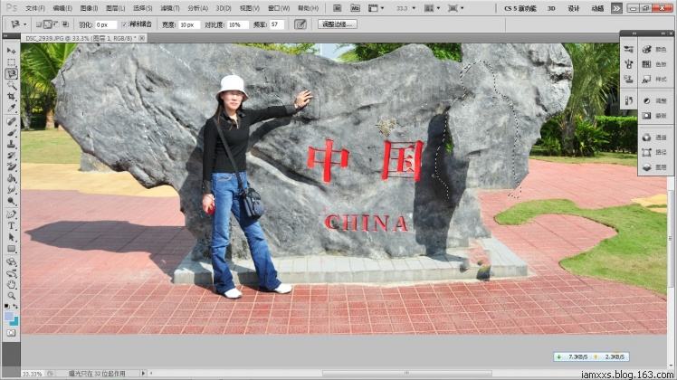The image size is (677, 380).
Task: Click the foreground color swatch
Action: point(9,317)
